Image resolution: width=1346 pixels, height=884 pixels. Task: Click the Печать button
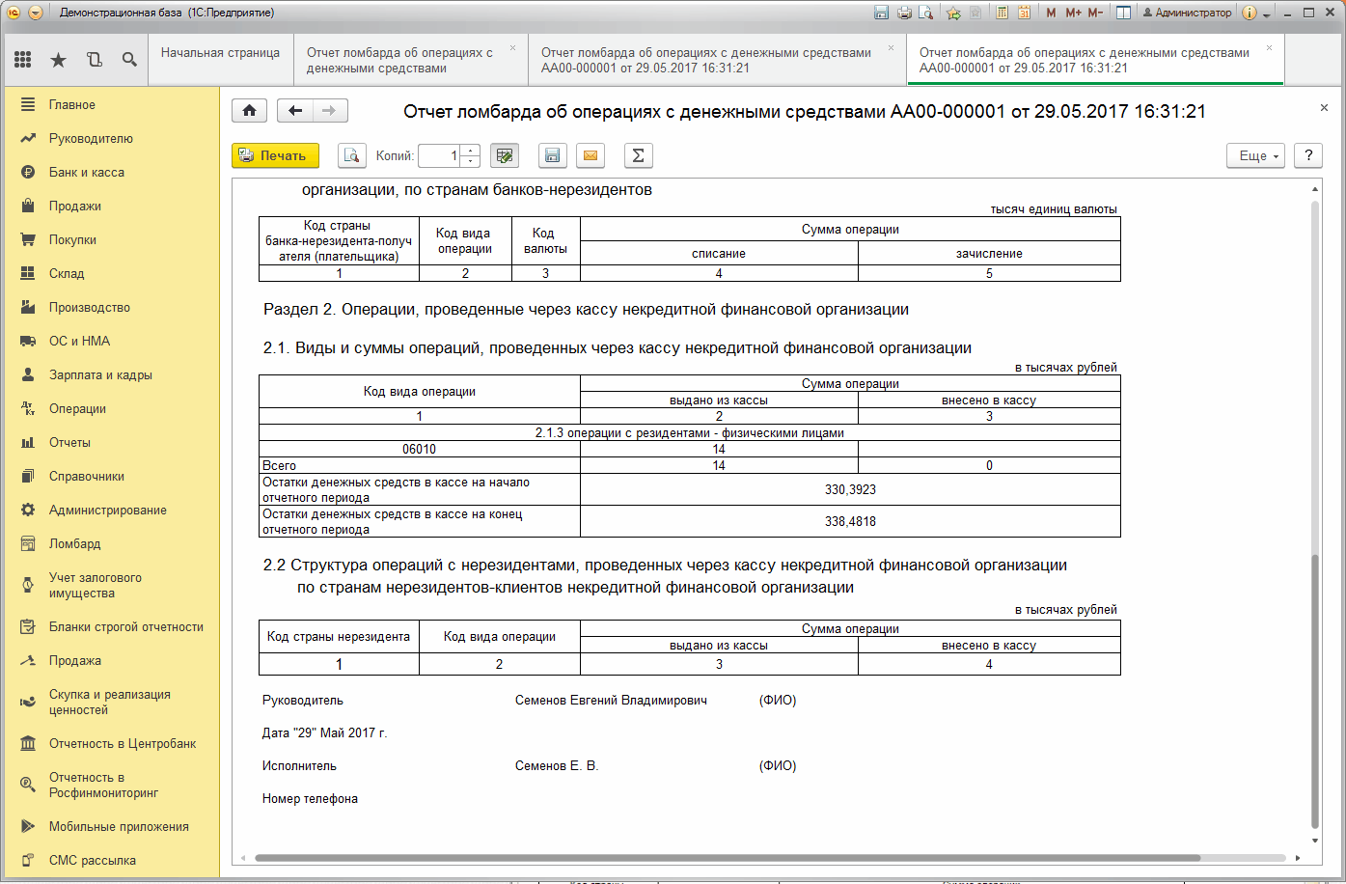pyautogui.click(x=275, y=155)
